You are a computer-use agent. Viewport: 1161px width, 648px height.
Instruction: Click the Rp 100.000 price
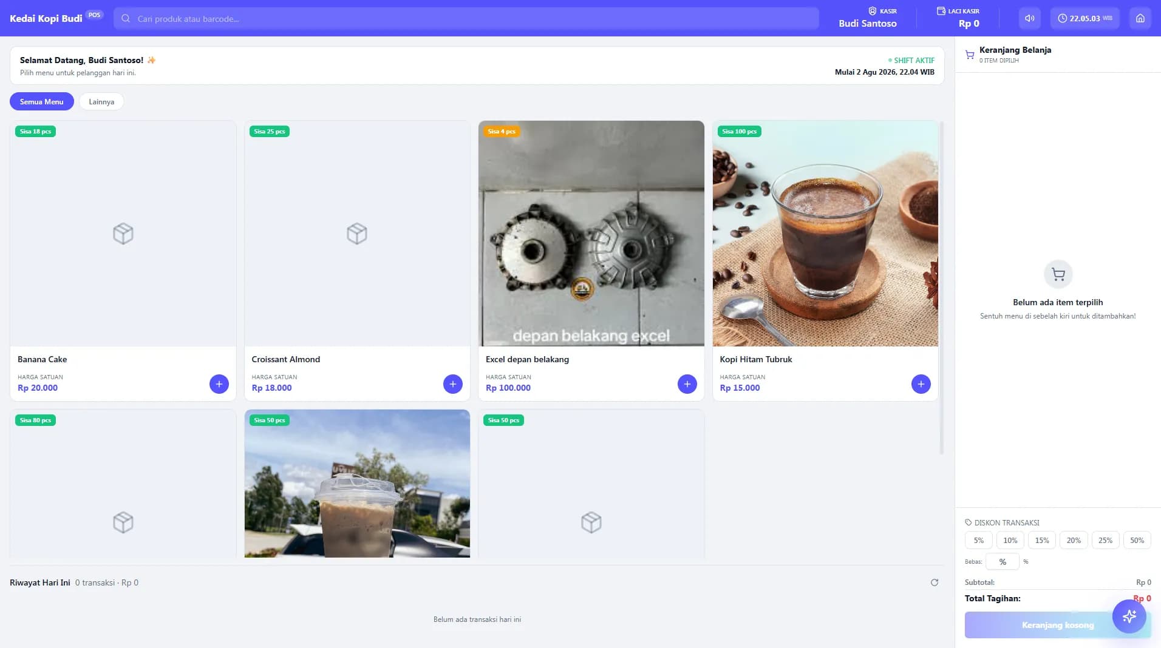pos(508,388)
